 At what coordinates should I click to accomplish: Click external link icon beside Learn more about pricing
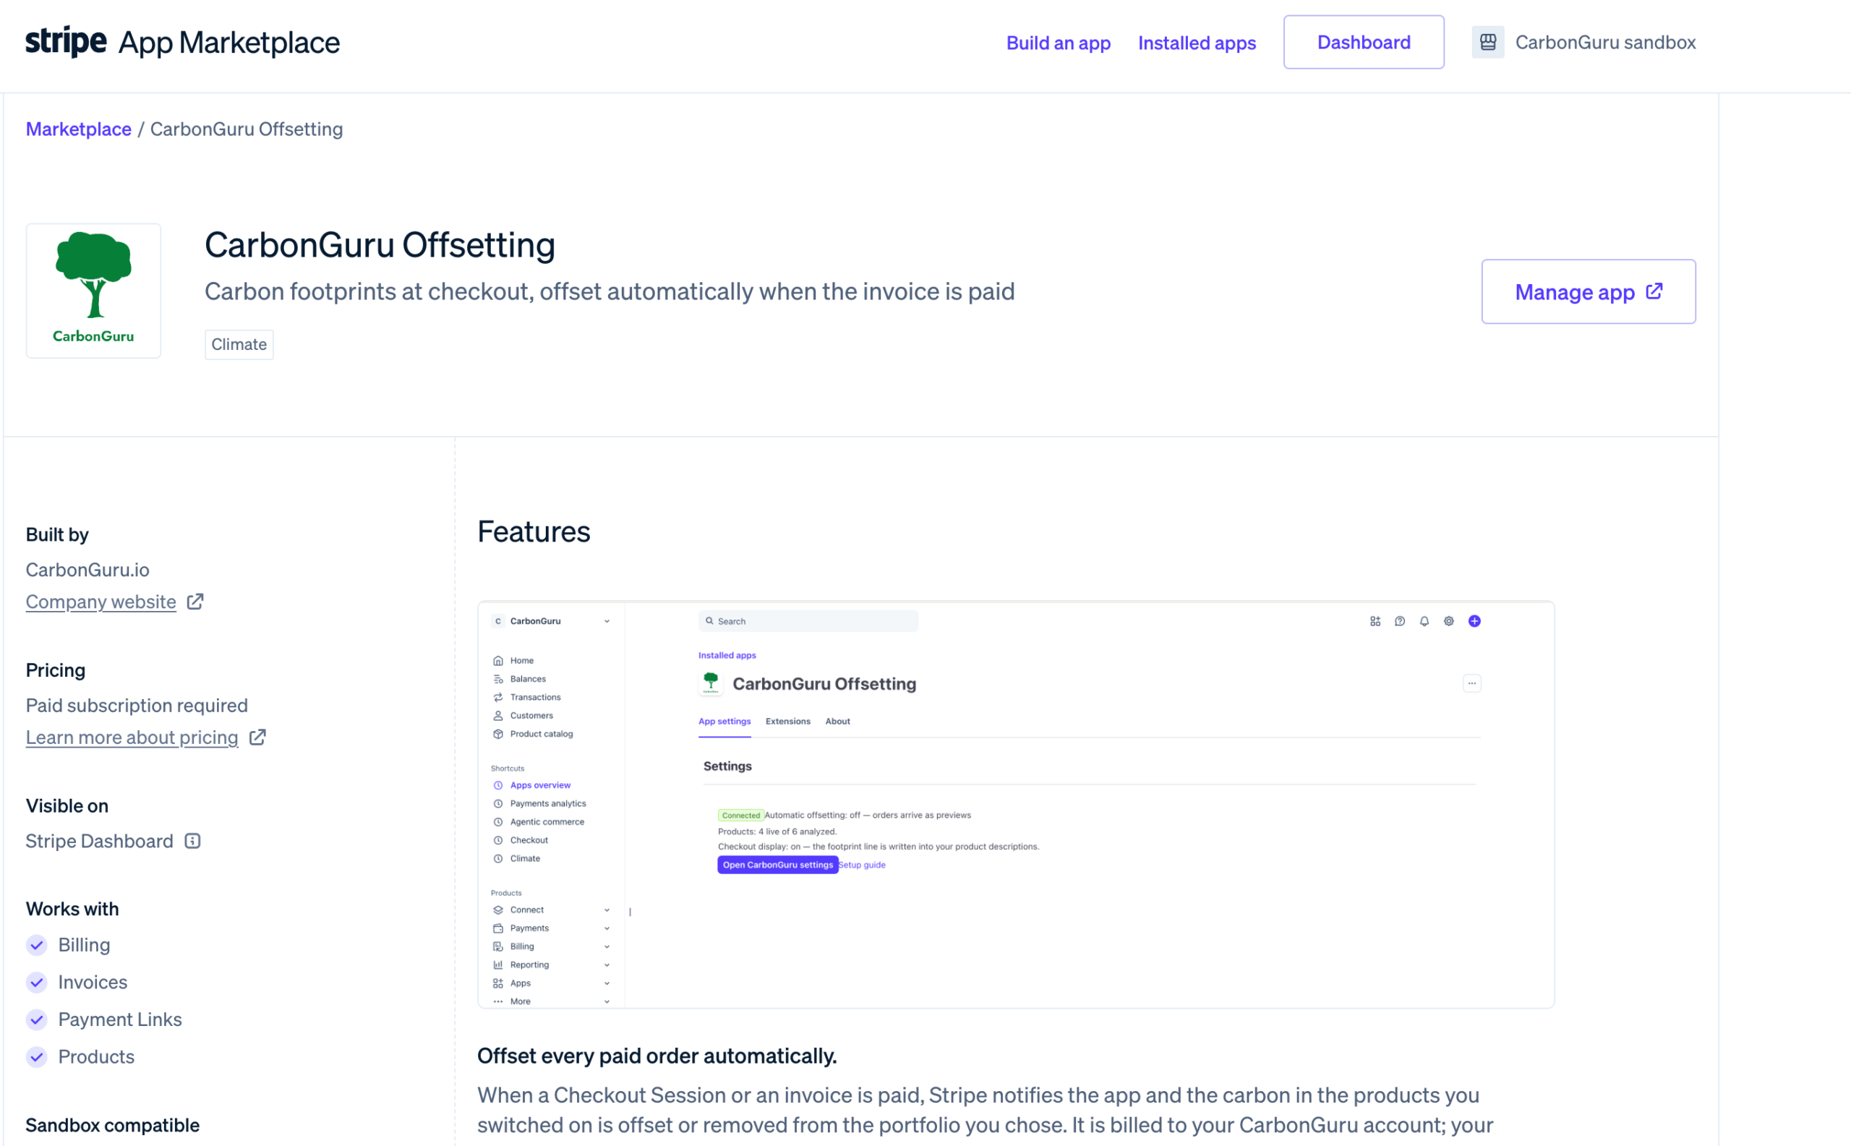(x=257, y=737)
